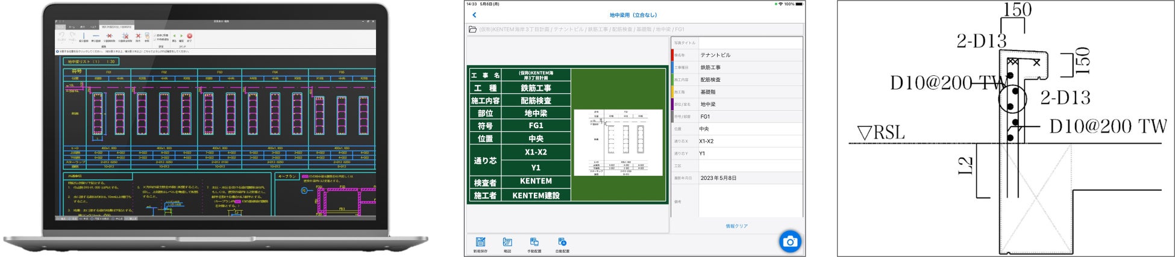Open the ヘルプ tab in laptop ribbon

tap(93, 27)
